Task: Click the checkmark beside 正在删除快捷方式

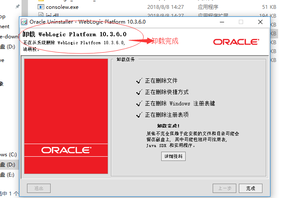Action: [x=139, y=92]
